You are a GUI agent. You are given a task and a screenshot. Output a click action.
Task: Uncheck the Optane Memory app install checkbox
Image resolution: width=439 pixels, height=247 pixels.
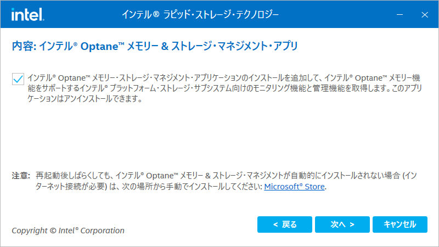pyautogui.click(x=18, y=78)
